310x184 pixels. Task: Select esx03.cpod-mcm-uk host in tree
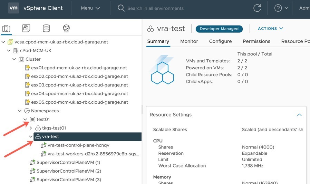[x=79, y=85]
